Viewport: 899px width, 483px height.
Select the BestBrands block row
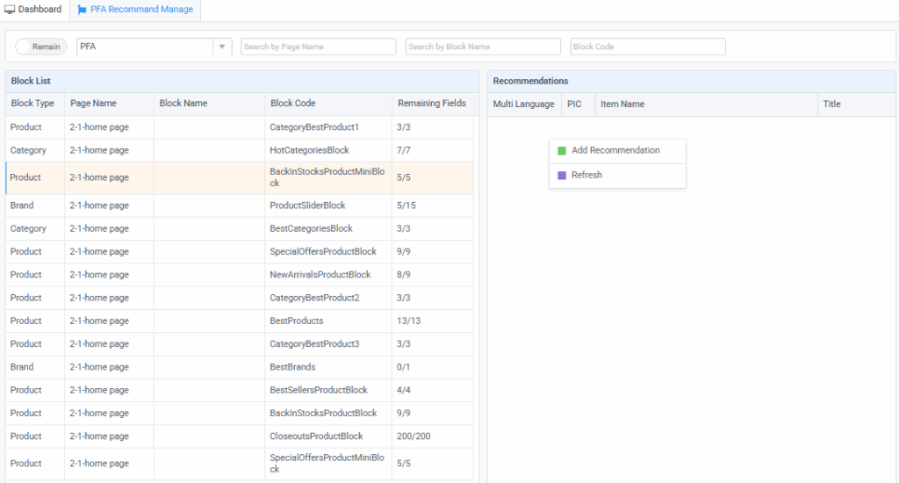(x=292, y=367)
